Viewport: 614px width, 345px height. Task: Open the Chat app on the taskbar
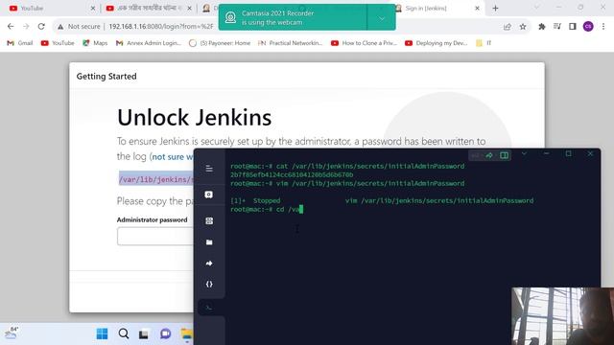pos(165,333)
